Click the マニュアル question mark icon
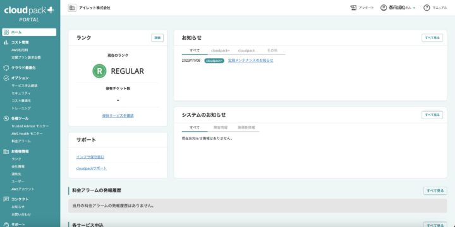Viewport: 455px width, 227px height. tap(427, 8)
